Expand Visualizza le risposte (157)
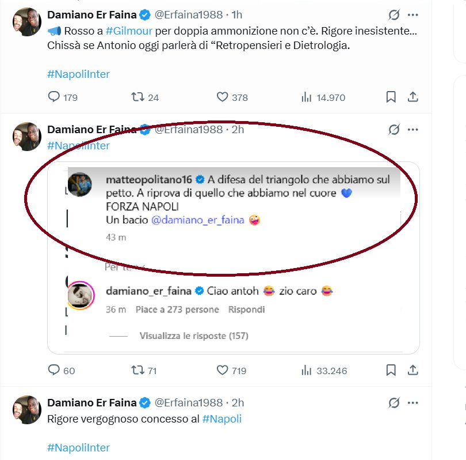The height and width of the screenshot is (460, 466). [194, 335]
